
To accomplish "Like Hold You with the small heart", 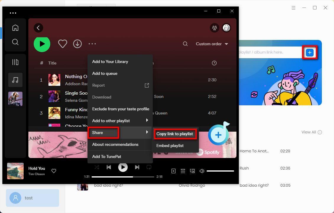I will click(x=54, y=171).
